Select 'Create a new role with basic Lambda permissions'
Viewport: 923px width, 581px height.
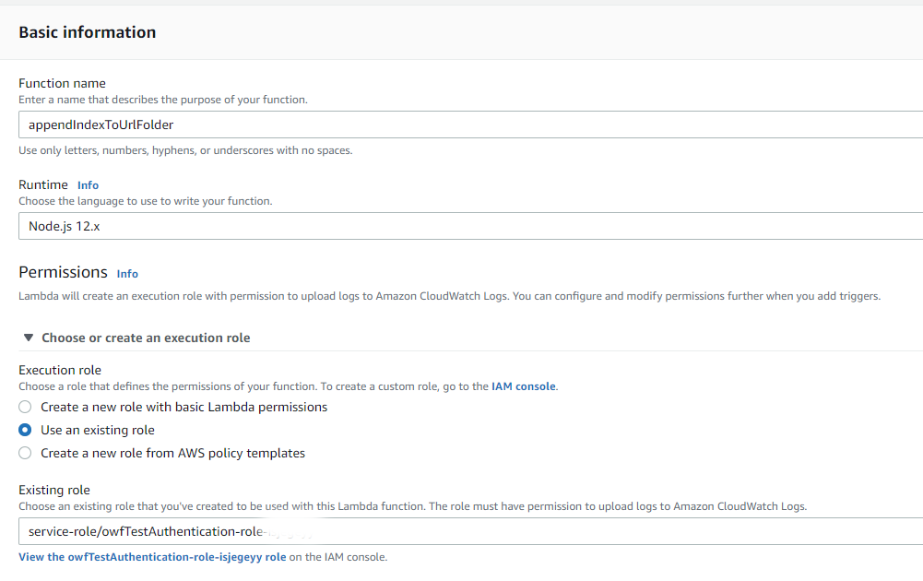(25, 407)
